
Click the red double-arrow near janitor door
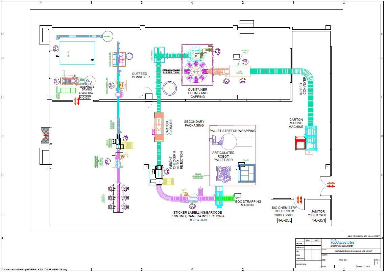[x=331, y=185]
